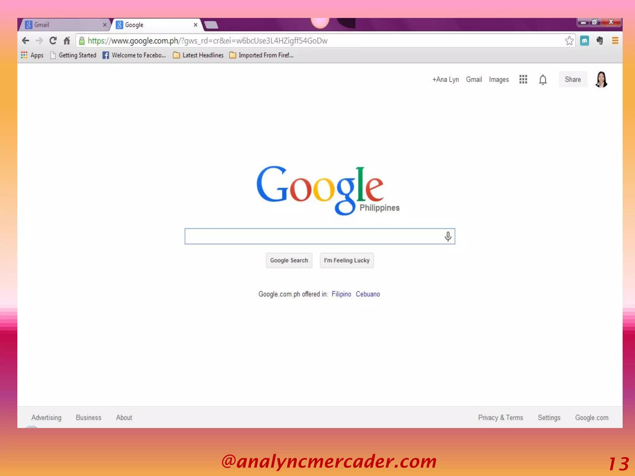Open the Business footer link

pyautogui.click(x=88, y=418)
